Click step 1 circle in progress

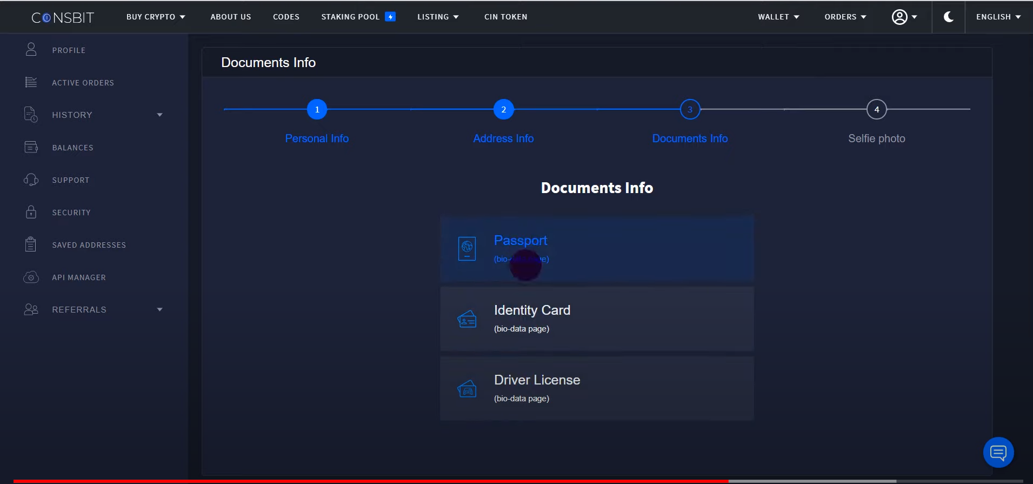[x=317, y=109]
